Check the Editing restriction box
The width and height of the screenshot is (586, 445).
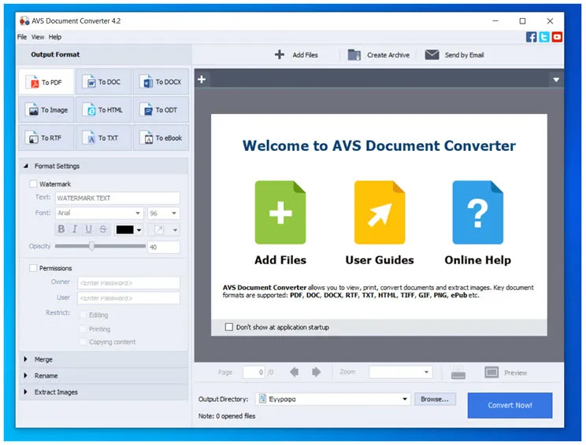click(83, 314)
